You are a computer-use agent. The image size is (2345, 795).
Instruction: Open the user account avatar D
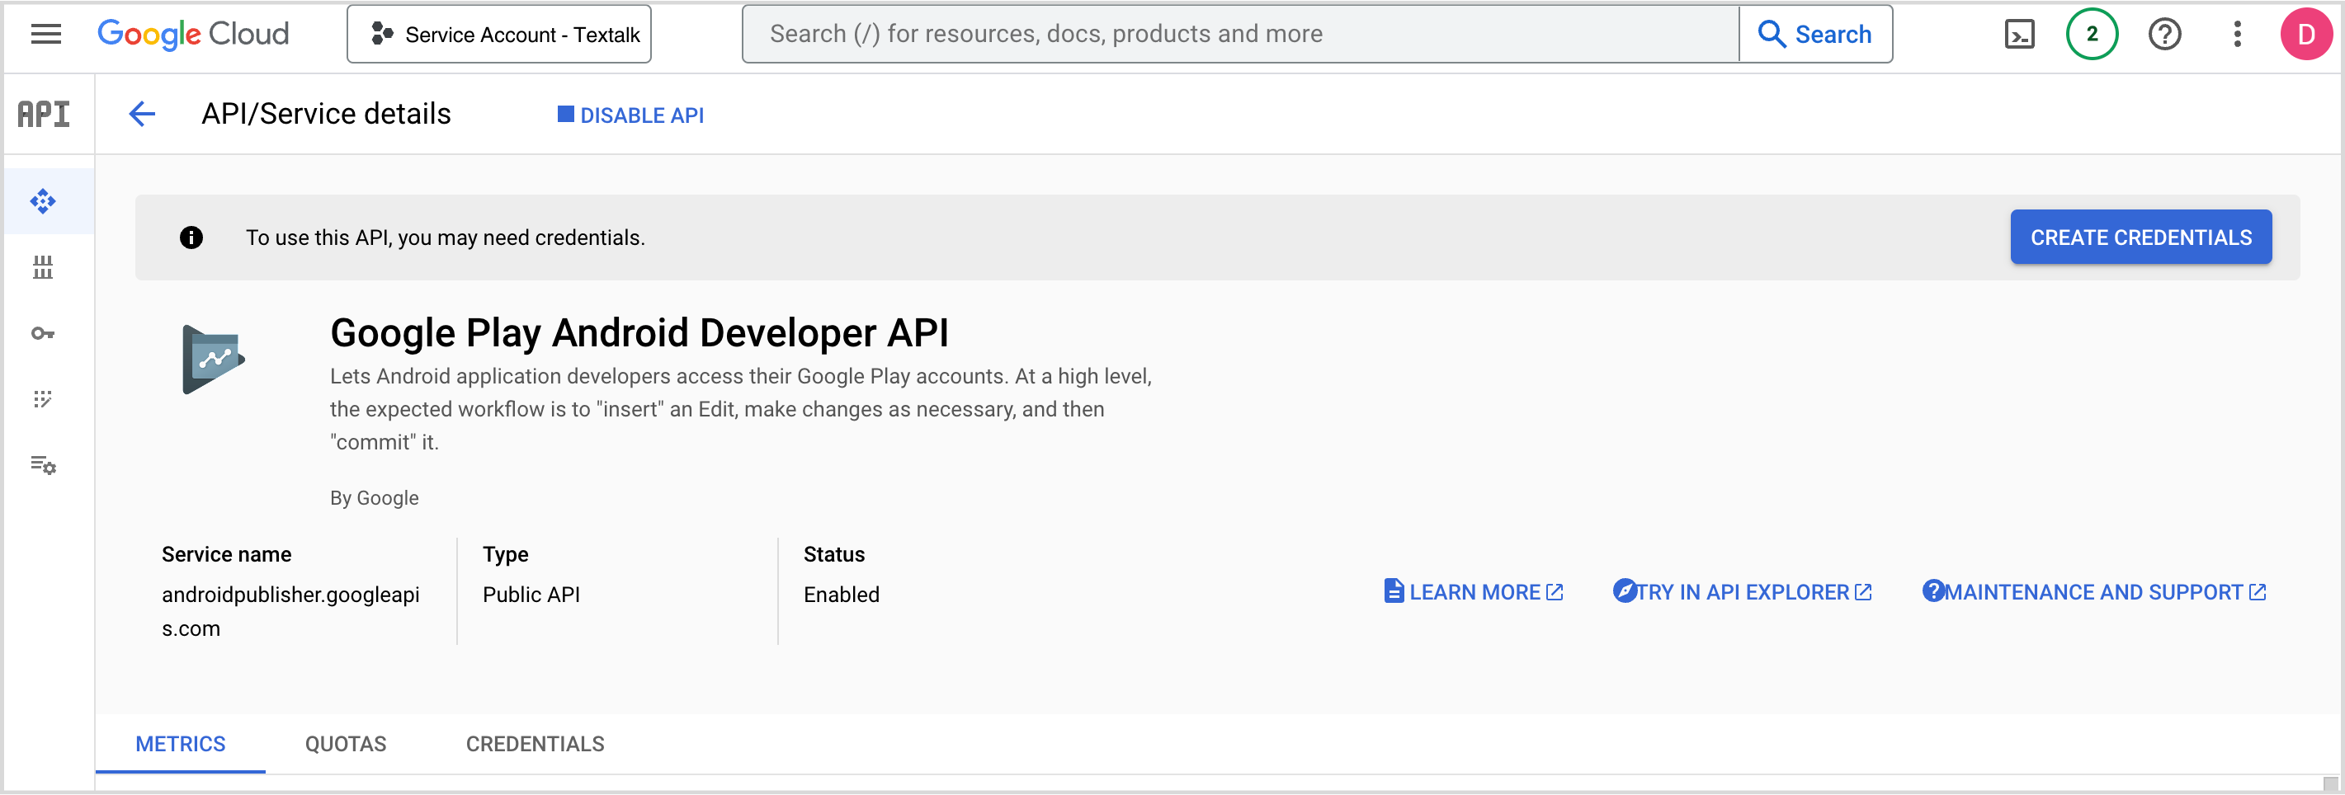(2305, 35)
